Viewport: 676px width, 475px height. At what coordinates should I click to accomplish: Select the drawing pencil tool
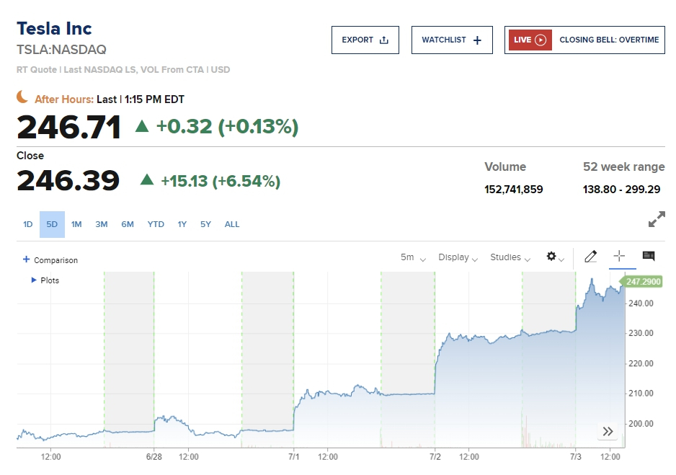pyautogui.click(x=590, y=257)
